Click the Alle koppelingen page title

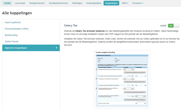tap(17, 13)
